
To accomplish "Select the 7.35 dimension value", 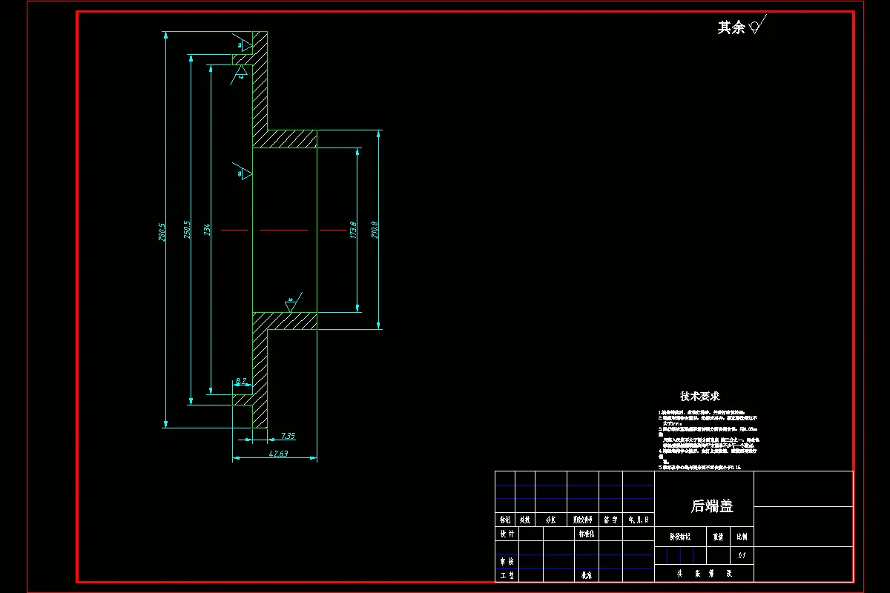I will [288, 436].
